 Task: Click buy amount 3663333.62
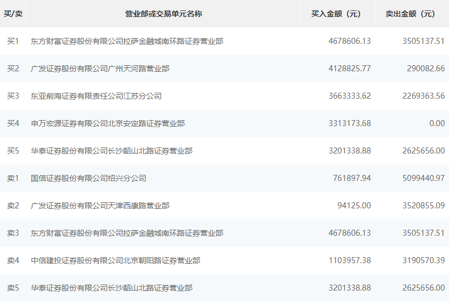[350, 96]
